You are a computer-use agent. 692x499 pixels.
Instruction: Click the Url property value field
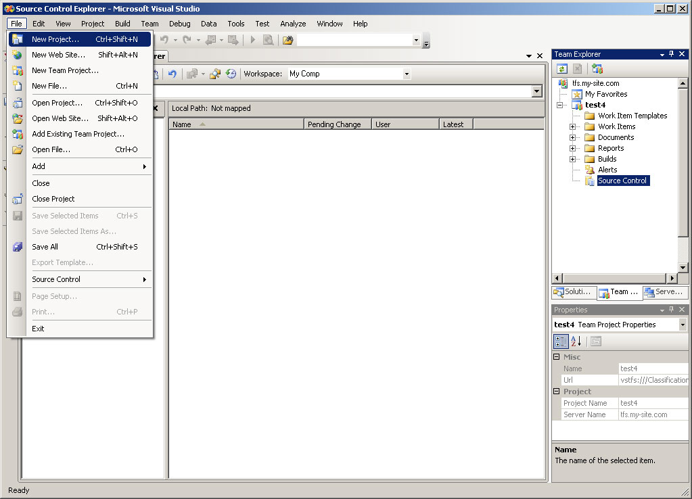tap(653, 380)
